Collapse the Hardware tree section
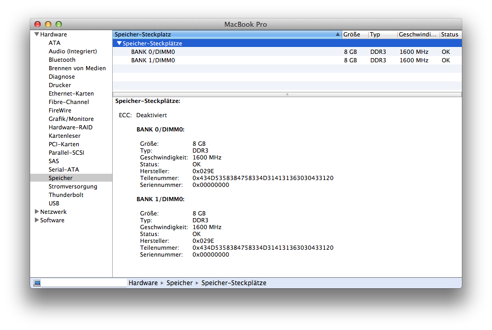The image size is (492, 330). click(x=37, y=34)
